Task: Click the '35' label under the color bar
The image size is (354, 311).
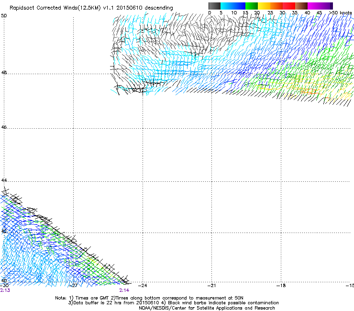Action: tap(295, 12)
